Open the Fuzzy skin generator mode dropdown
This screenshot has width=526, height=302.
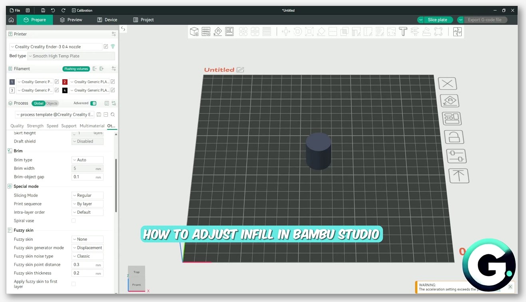(x=88, y=248)
